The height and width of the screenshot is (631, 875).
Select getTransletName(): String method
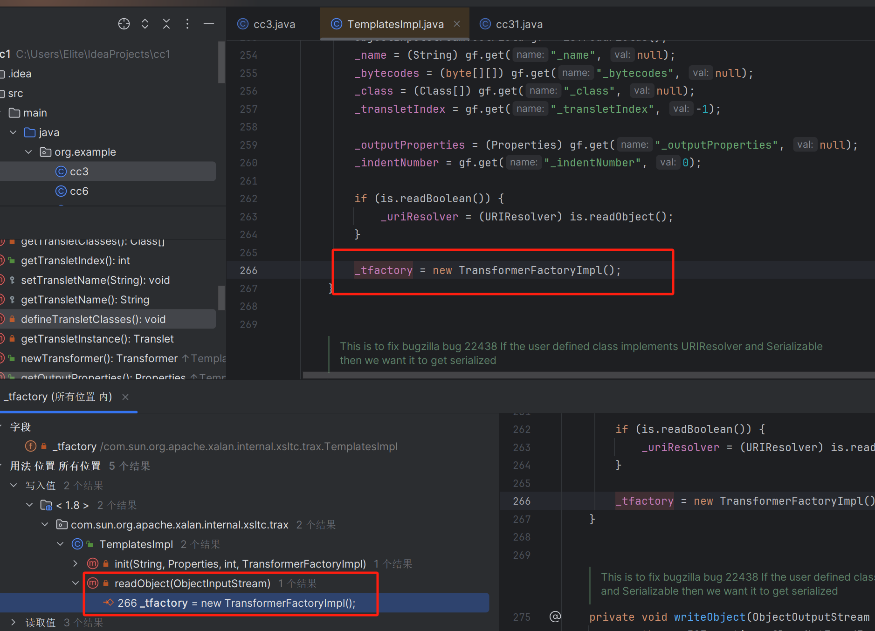(x=85, y=300)
